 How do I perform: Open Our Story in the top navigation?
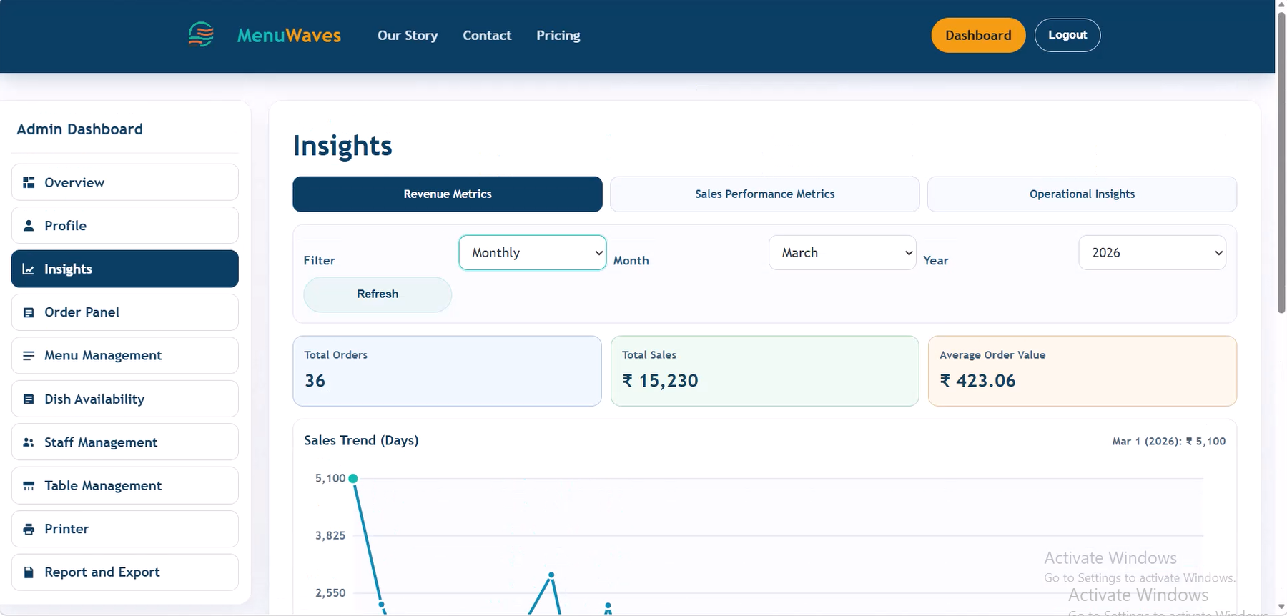click(x=408, y=35)
